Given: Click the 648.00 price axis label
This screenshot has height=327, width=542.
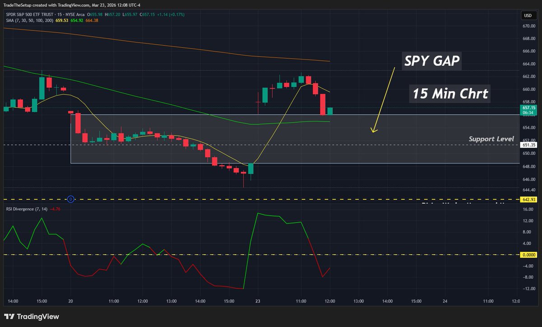Looking at the screenshot, I should click(x=529, y=166).
